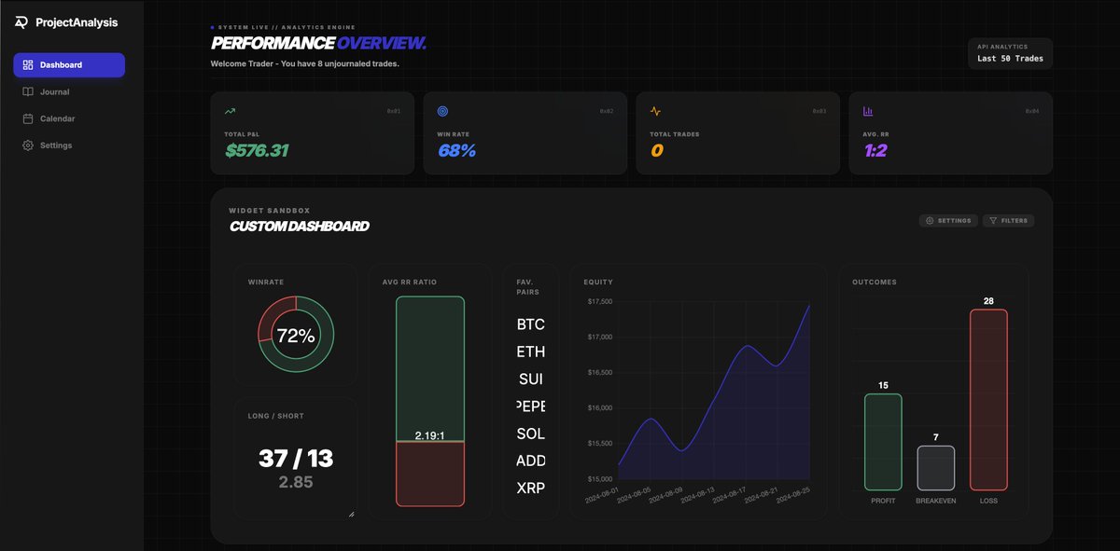Click the 72% winrate donut chart
The image size is (1120, 551).
[x=296, y=336]
